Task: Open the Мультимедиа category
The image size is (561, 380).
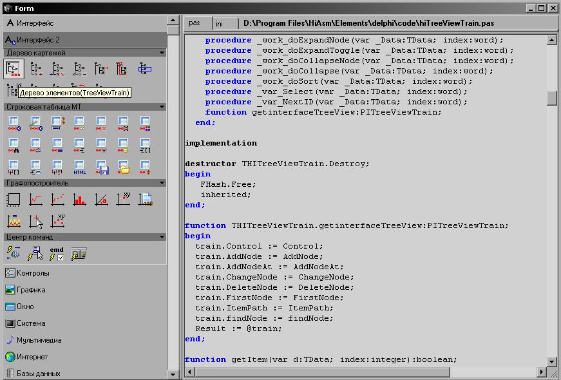Action: click(39, 340)
